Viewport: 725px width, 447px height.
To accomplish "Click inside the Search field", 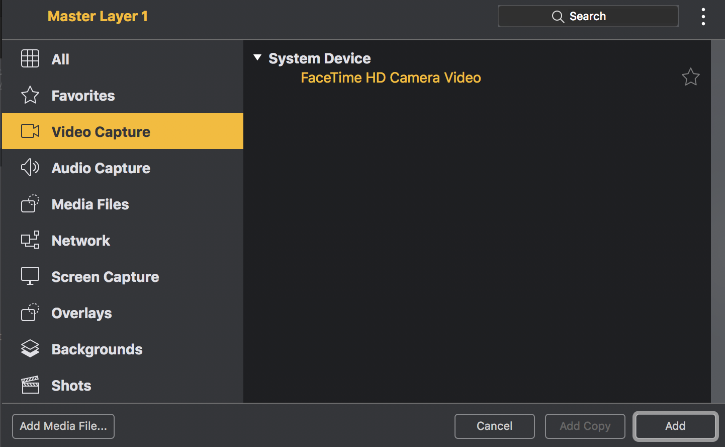I will coord(588,17).
